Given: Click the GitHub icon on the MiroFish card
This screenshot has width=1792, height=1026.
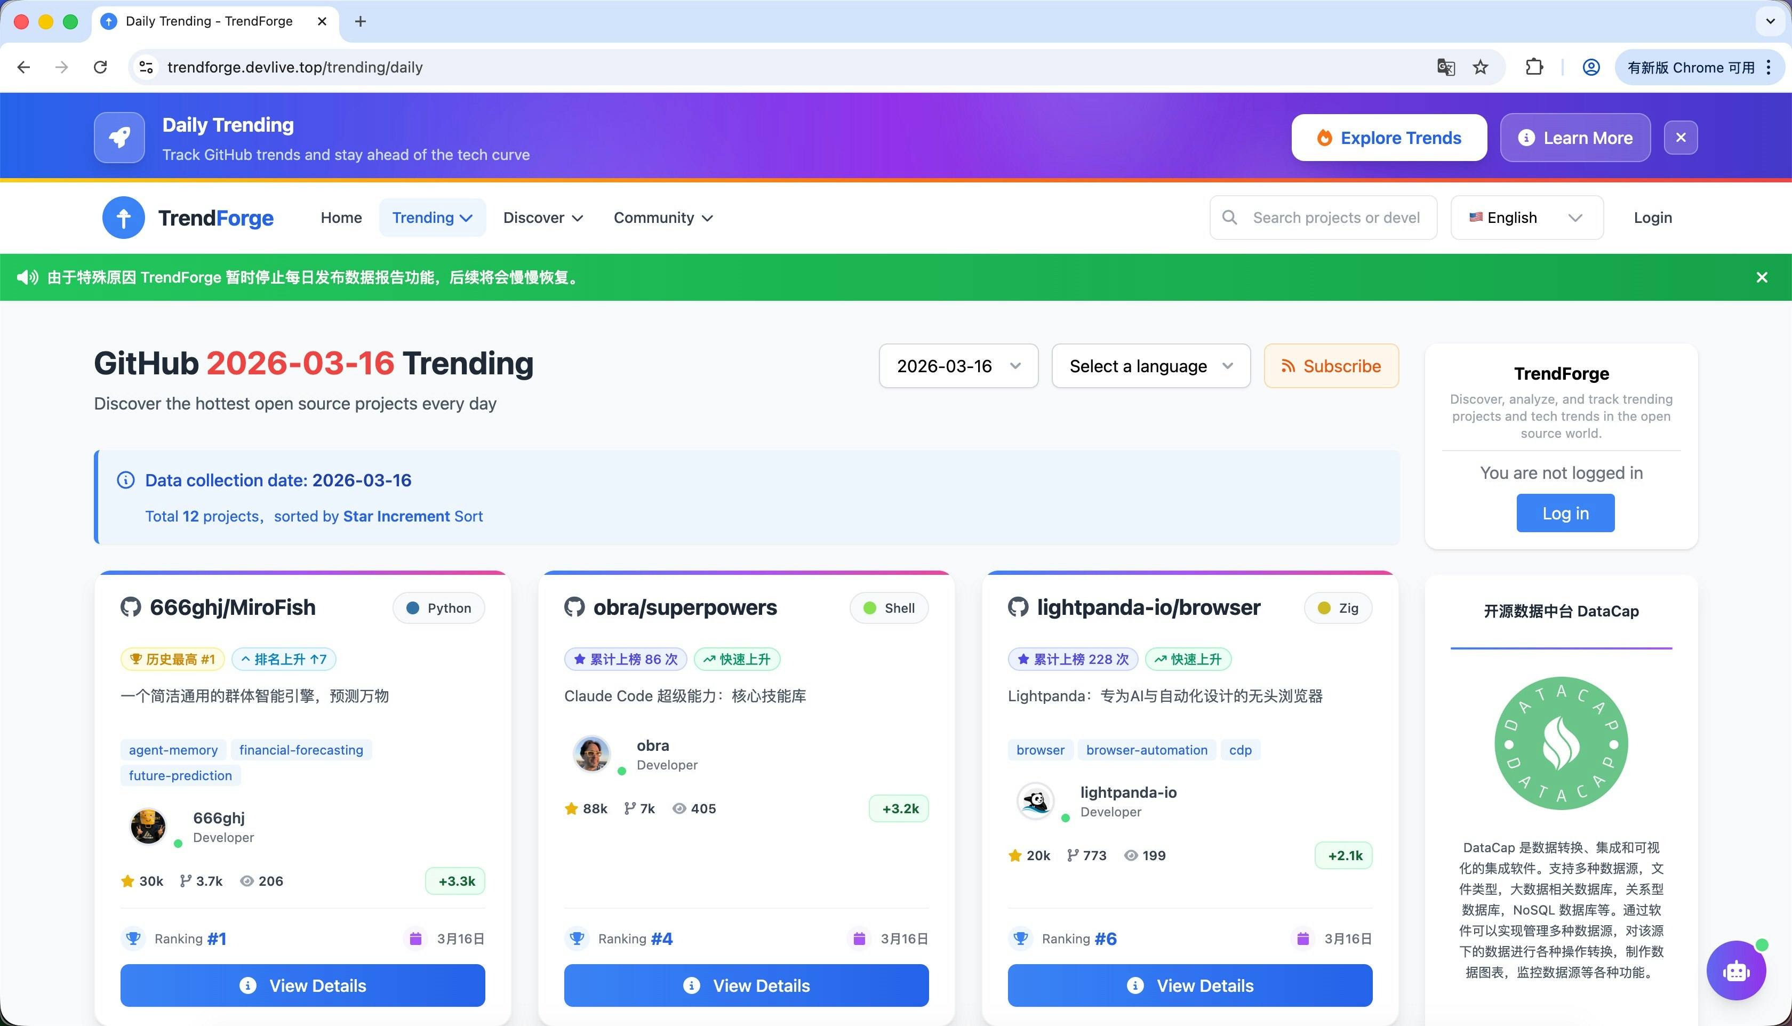Looking at the screenshot, I should click(132, 607).
